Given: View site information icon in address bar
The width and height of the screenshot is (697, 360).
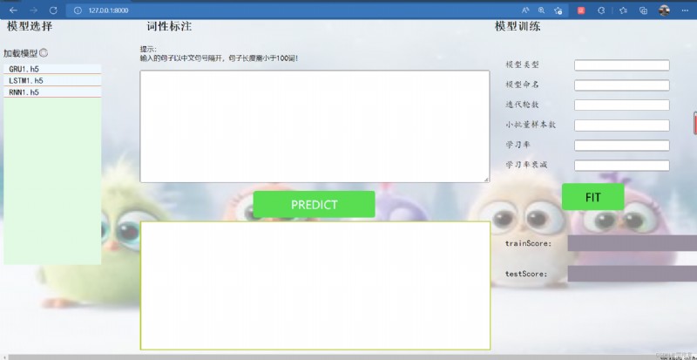Looking at the screenshot, I should [78, 10].
